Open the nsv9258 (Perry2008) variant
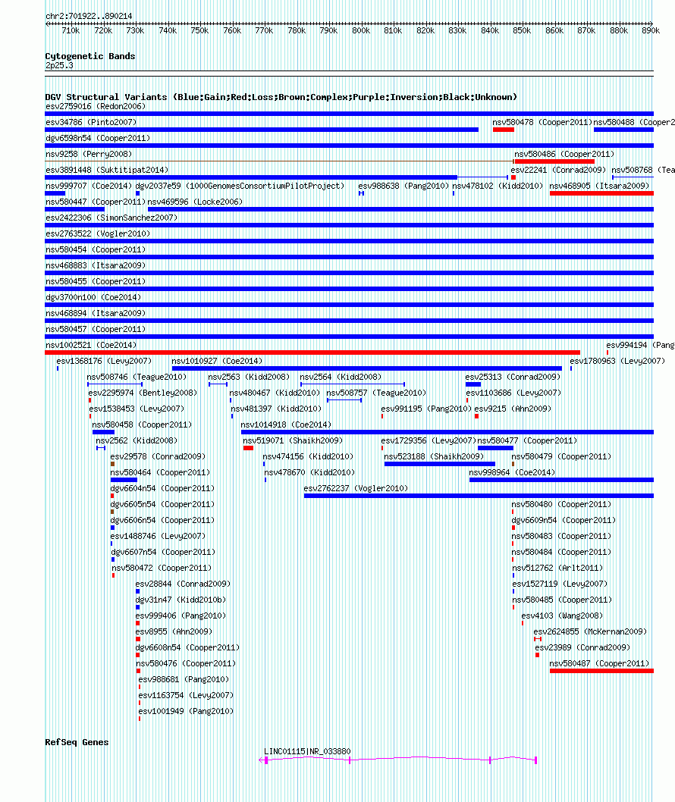 (89, 154)
